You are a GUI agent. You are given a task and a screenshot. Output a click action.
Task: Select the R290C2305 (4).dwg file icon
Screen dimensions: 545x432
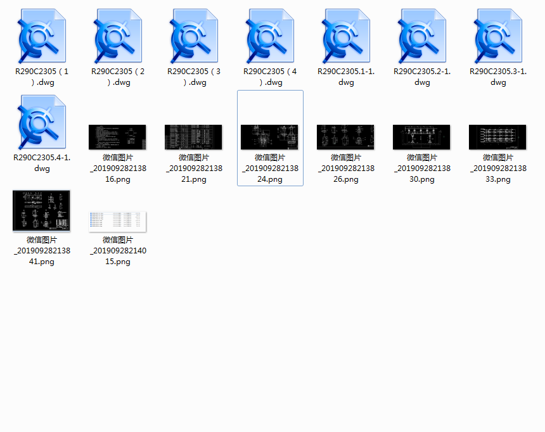coord(270,36)
